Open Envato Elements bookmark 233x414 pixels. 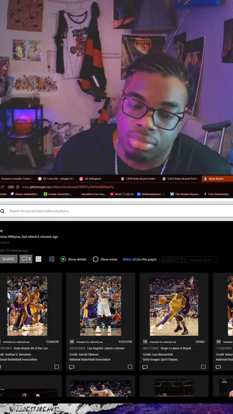58,194
